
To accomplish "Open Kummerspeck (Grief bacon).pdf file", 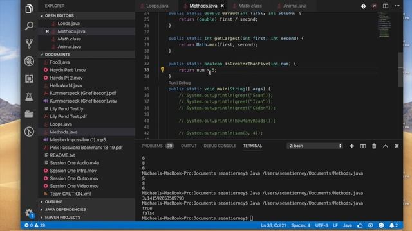I will coord(86,93).
